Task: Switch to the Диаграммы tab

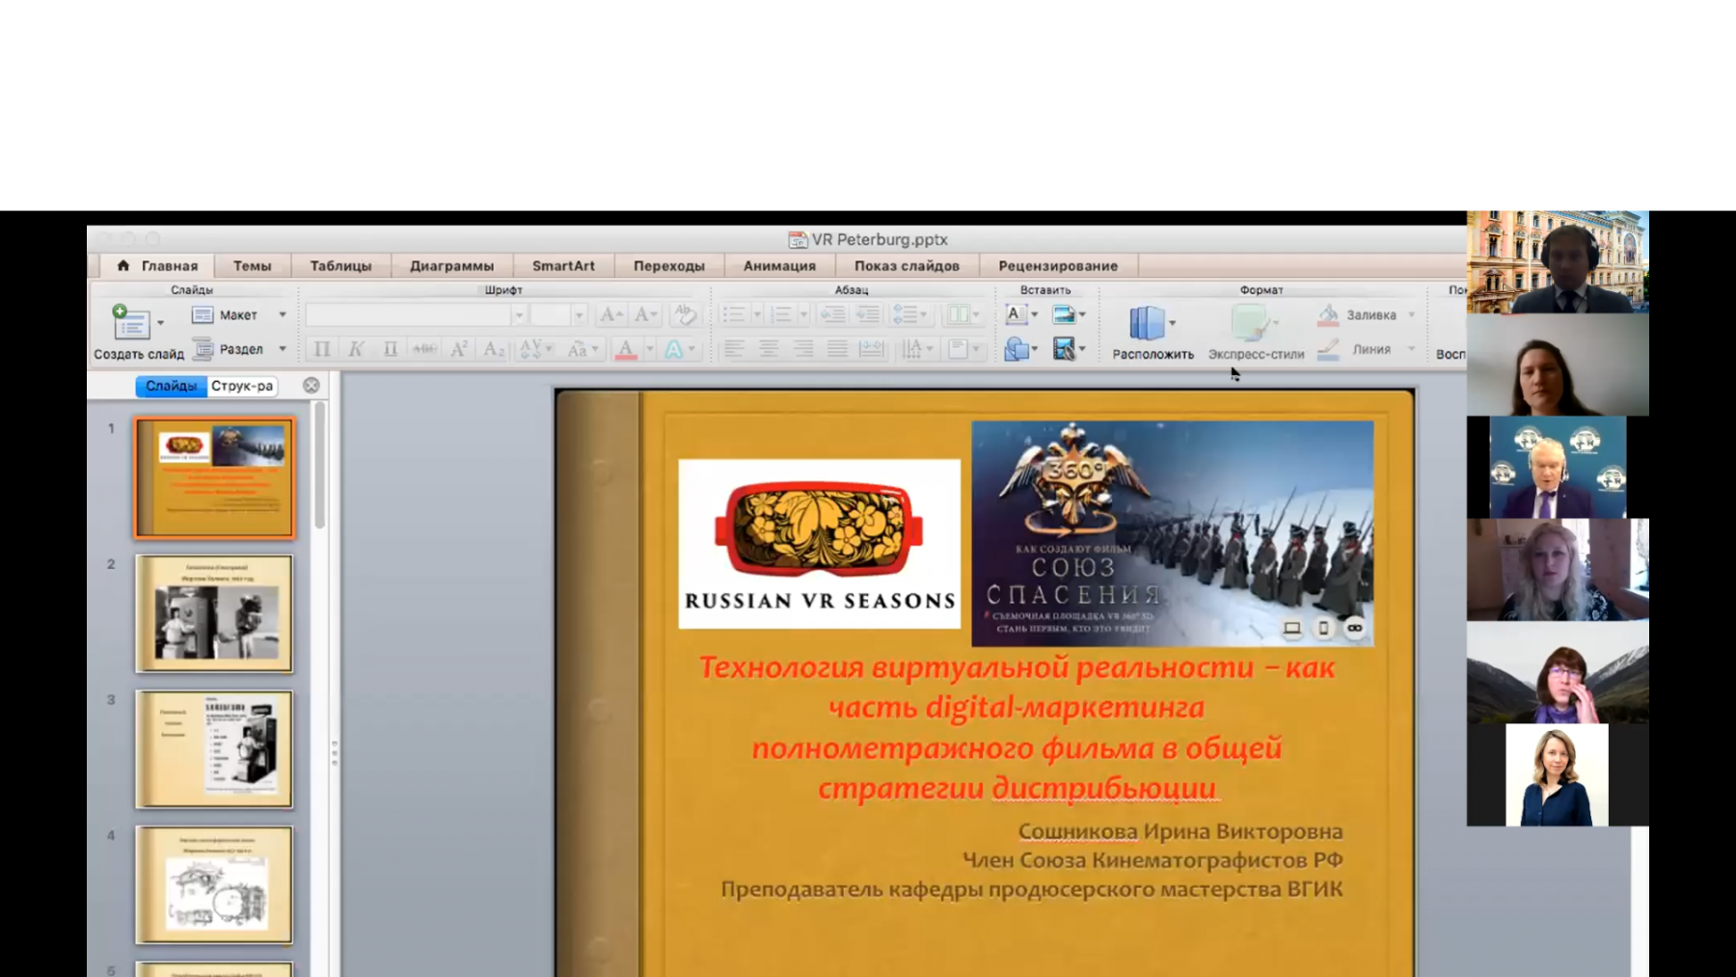Action: point(451,265)
